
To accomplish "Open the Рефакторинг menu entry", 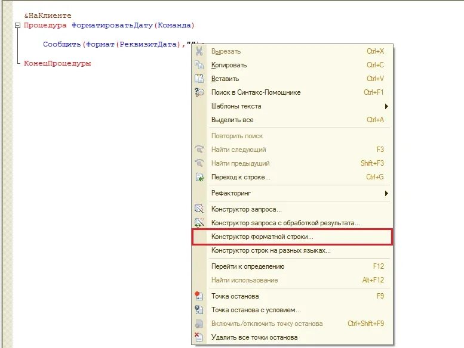I will coord(293,193).
